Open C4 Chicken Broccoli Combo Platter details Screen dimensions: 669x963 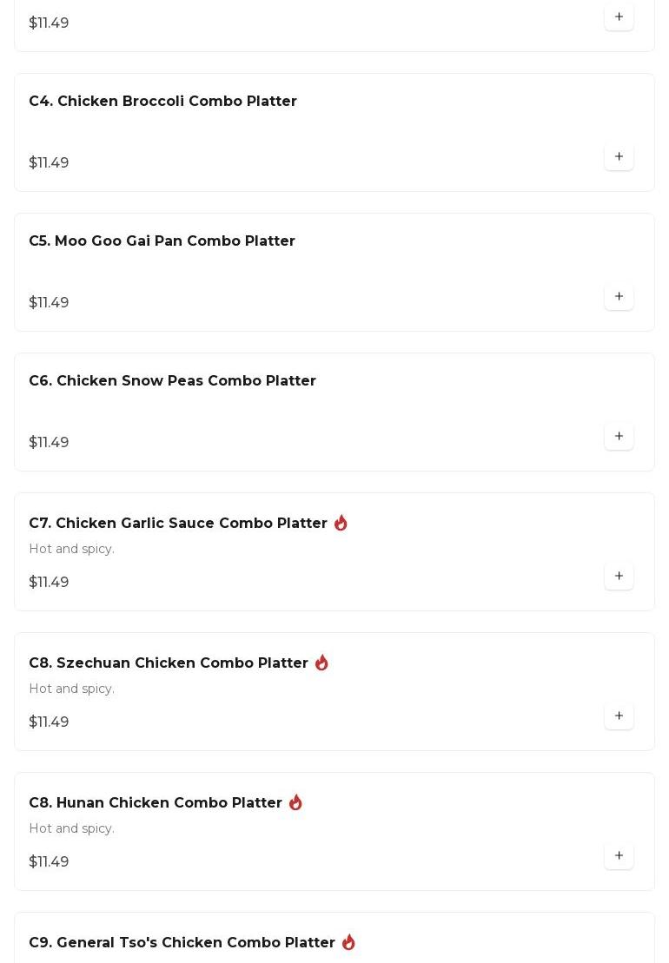pyautogui.click(x=162, y=102)
